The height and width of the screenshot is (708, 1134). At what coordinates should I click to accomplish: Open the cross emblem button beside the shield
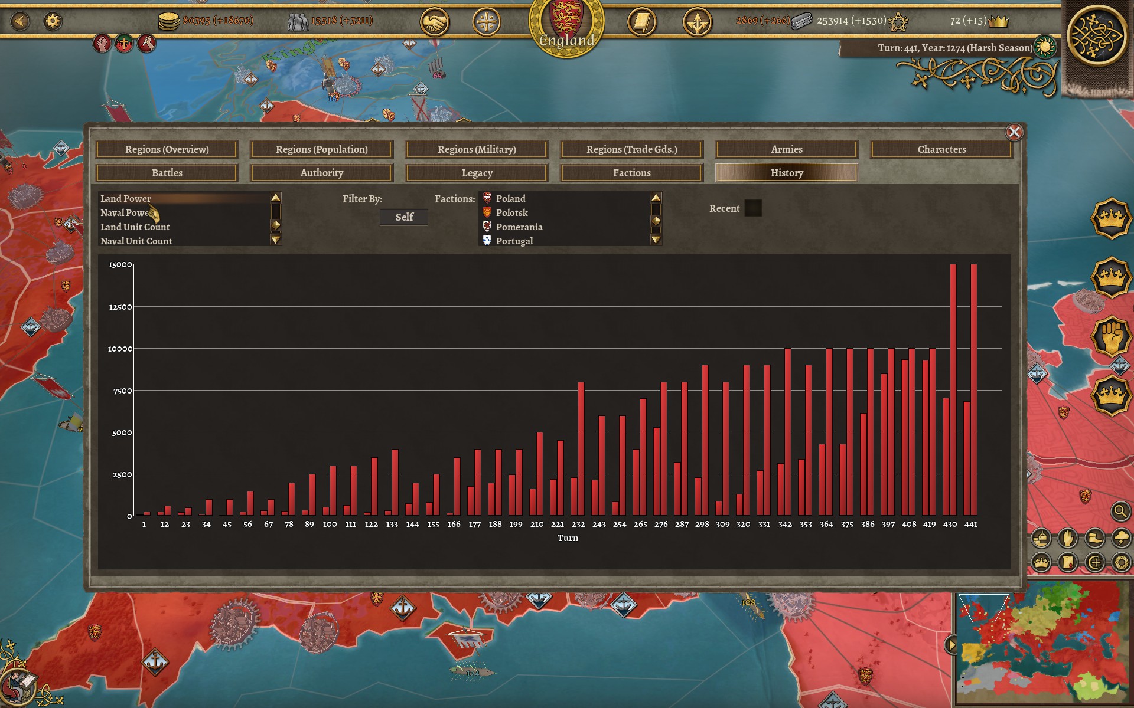[487, 22]
